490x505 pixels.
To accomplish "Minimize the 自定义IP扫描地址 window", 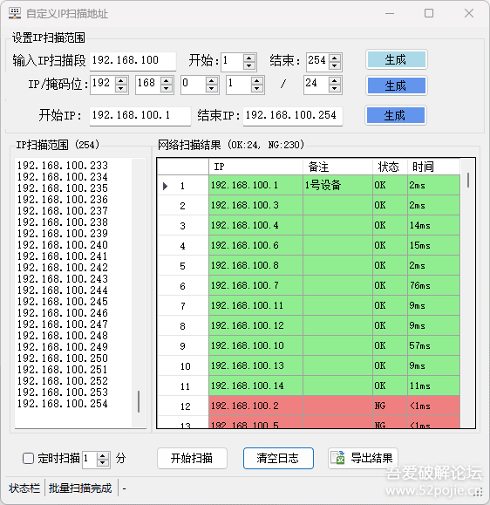I will tap(390, 13).
